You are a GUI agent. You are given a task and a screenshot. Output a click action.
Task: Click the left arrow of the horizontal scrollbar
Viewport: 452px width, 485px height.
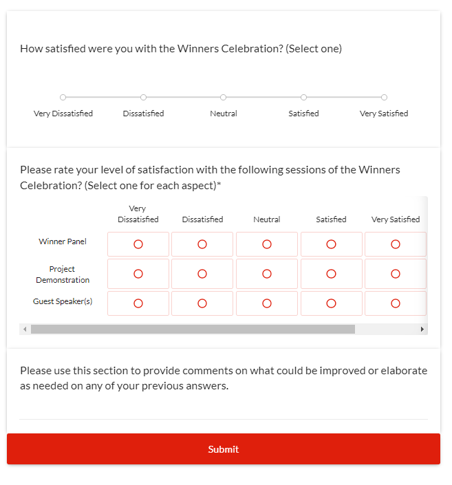click(x=25, y=330)
